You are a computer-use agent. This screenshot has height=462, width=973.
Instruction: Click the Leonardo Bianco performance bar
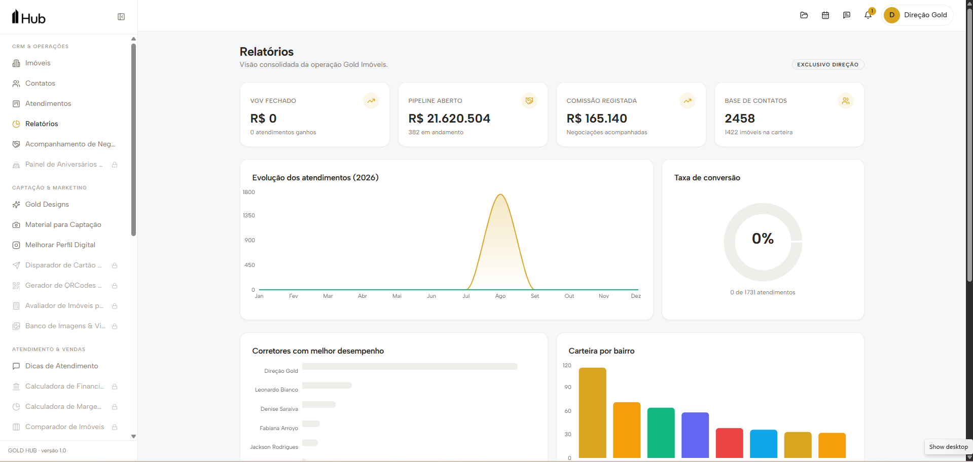click(327, 386)
